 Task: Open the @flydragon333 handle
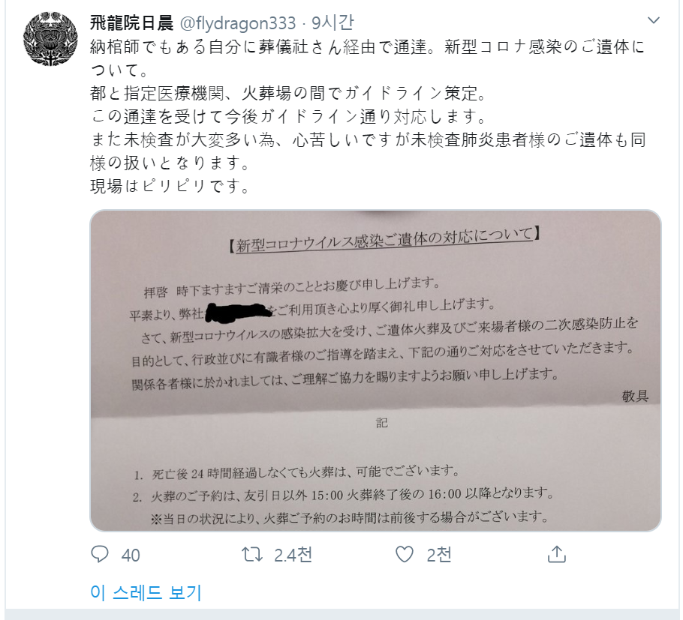(x=238, y=23)
